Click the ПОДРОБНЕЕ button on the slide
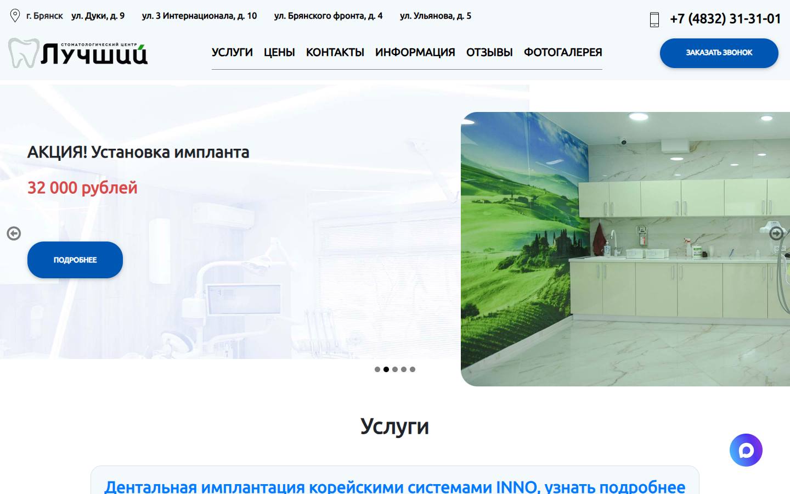The image size is (790, 494). point(75,260)
